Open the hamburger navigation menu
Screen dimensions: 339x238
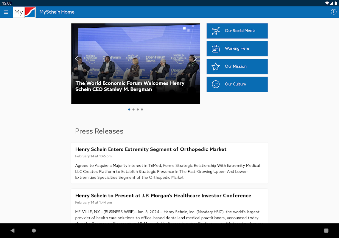(x=6, y=12)
